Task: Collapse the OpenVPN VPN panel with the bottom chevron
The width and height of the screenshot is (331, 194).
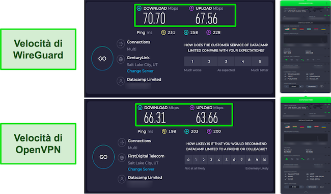Action: pos(306,191)
